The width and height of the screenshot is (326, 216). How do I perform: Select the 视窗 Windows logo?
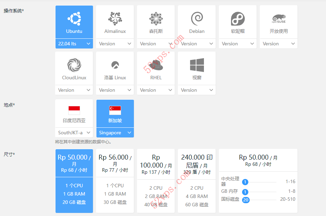197,65
